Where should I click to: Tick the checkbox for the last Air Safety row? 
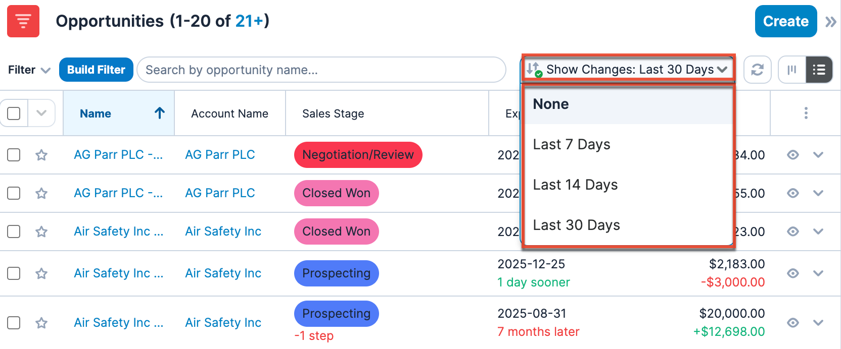click(14, 323)
